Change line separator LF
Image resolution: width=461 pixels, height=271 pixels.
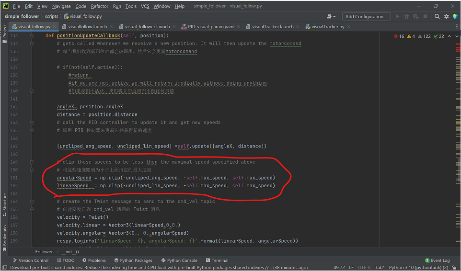click(x=351, y=268)
